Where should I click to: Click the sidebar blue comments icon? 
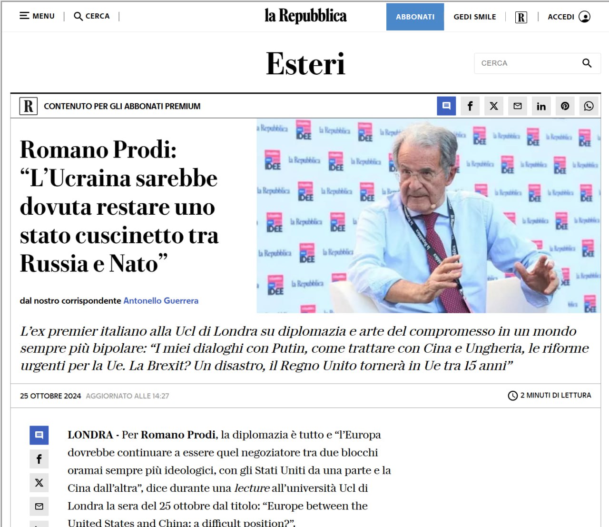(x=39, y=435)
